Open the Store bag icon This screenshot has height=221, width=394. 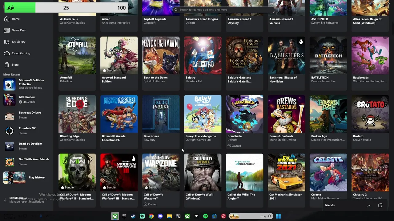click(x=7, y=65)
